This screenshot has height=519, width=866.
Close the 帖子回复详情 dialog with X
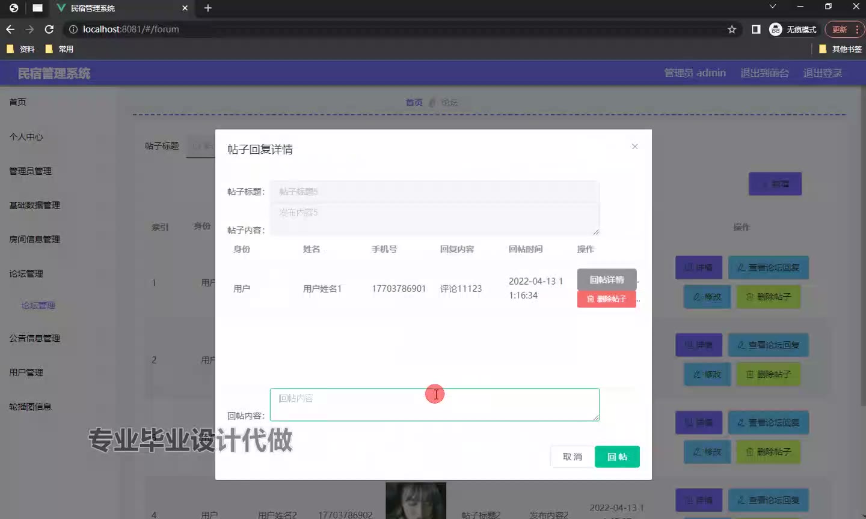[x=634, y=147]
